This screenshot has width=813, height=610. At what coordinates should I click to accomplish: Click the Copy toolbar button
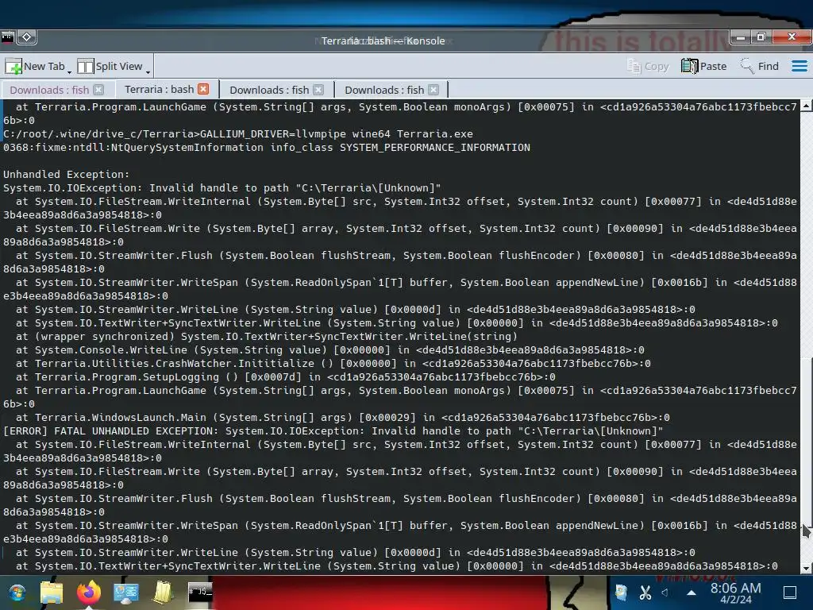[648, 67]
